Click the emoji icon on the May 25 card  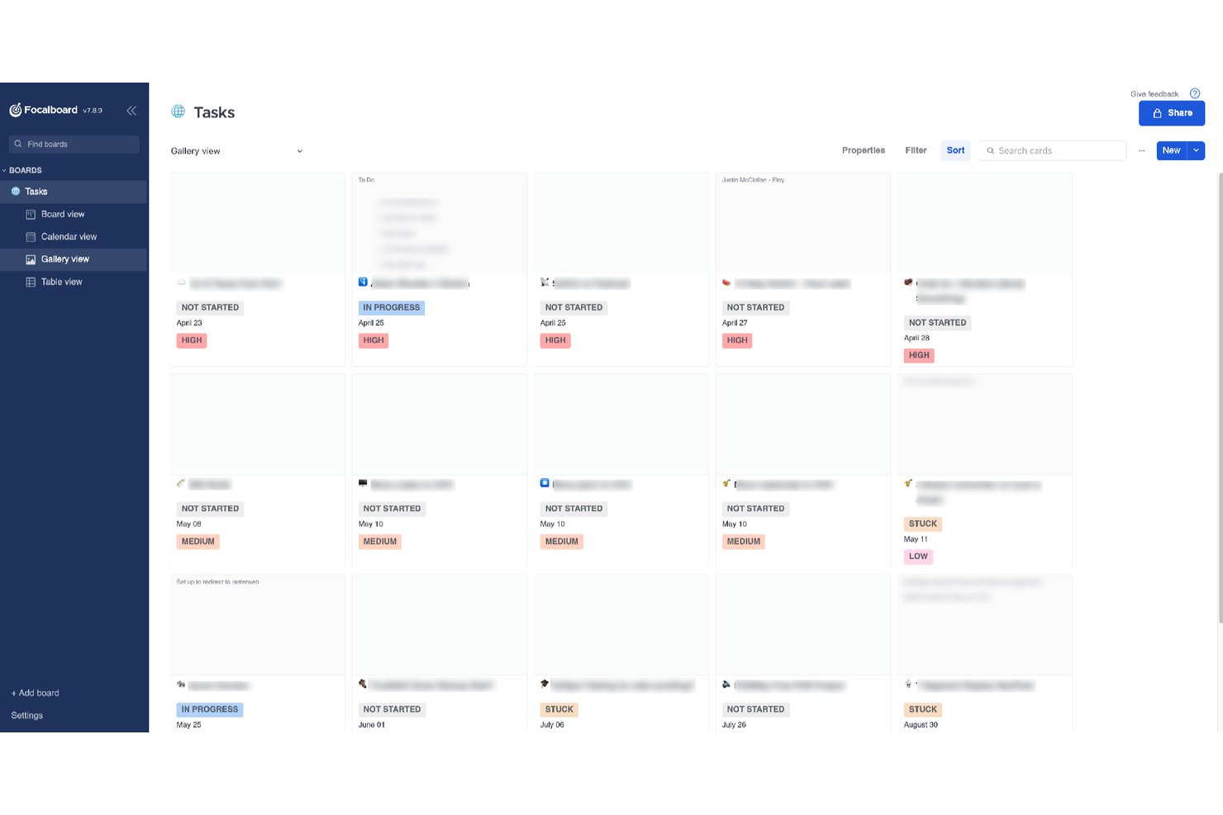[x=181, y=685]
